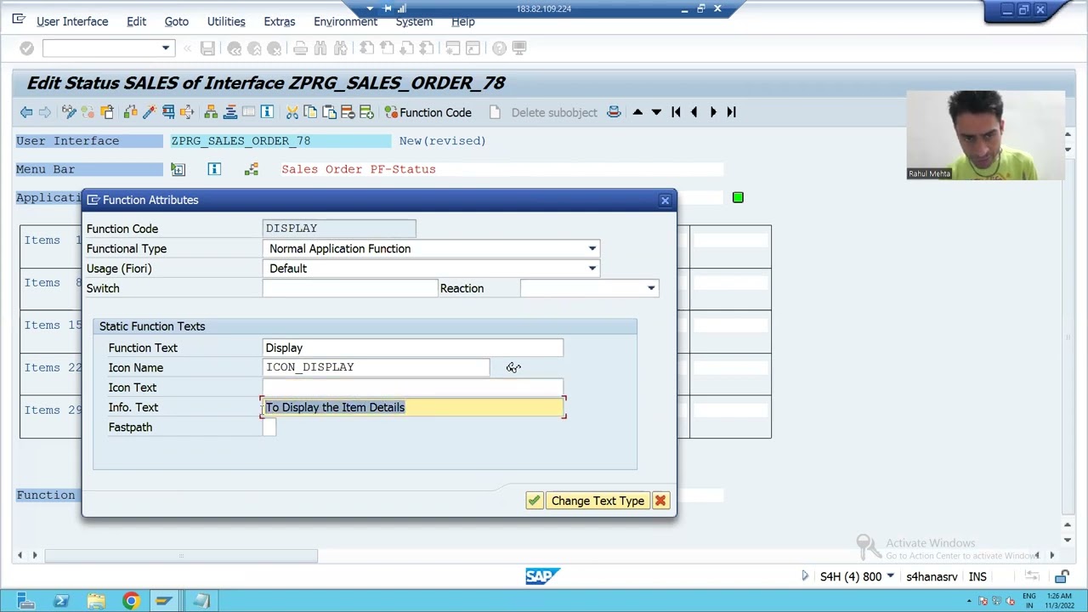Open the Edit menu

coord(136,21)
